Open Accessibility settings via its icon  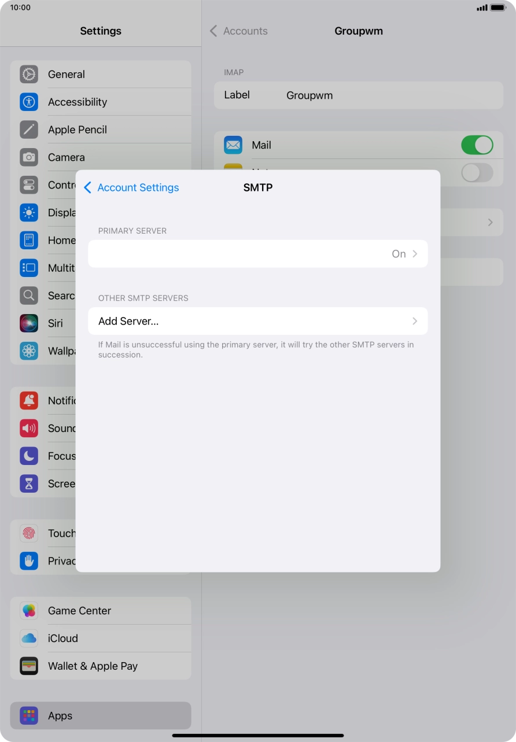pos(28,102)
